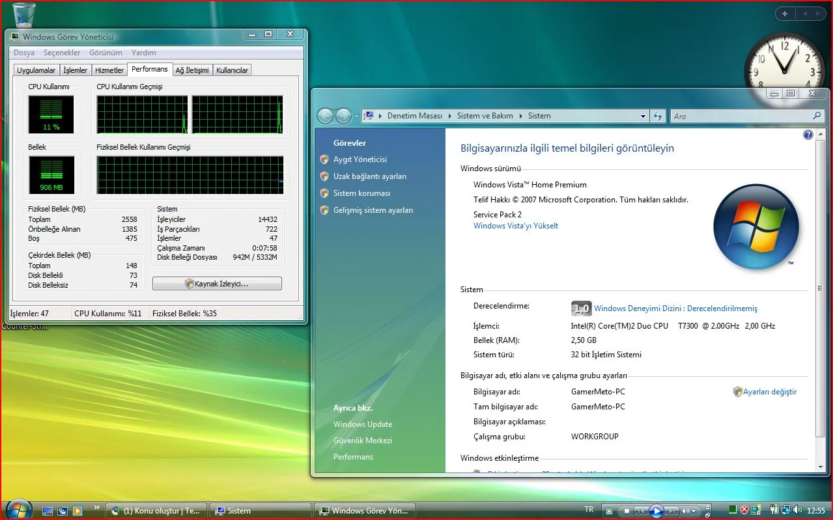Open Windows Update link in sidebar

click(363, 424)
